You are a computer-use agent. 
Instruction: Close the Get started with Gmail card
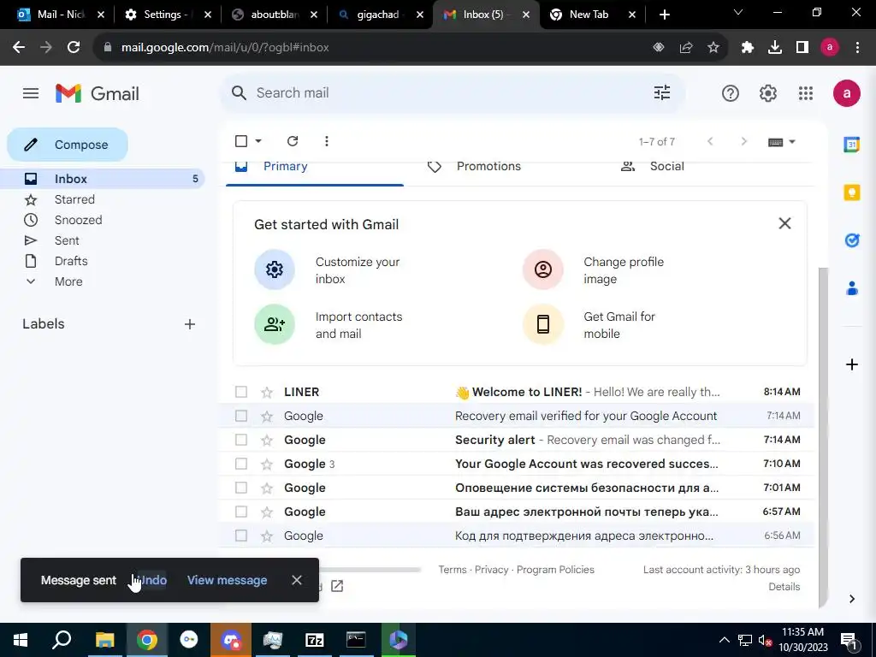tap(784, 223)
